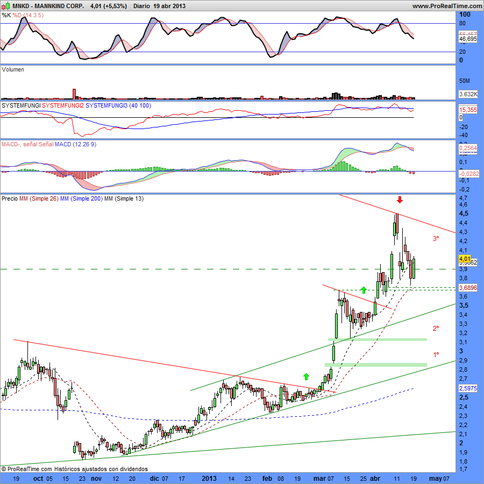Click the may 07 marker on the date axis
The height and width of the screenshot is (484, 484).
pyautogui.click(x=439, y=479)
